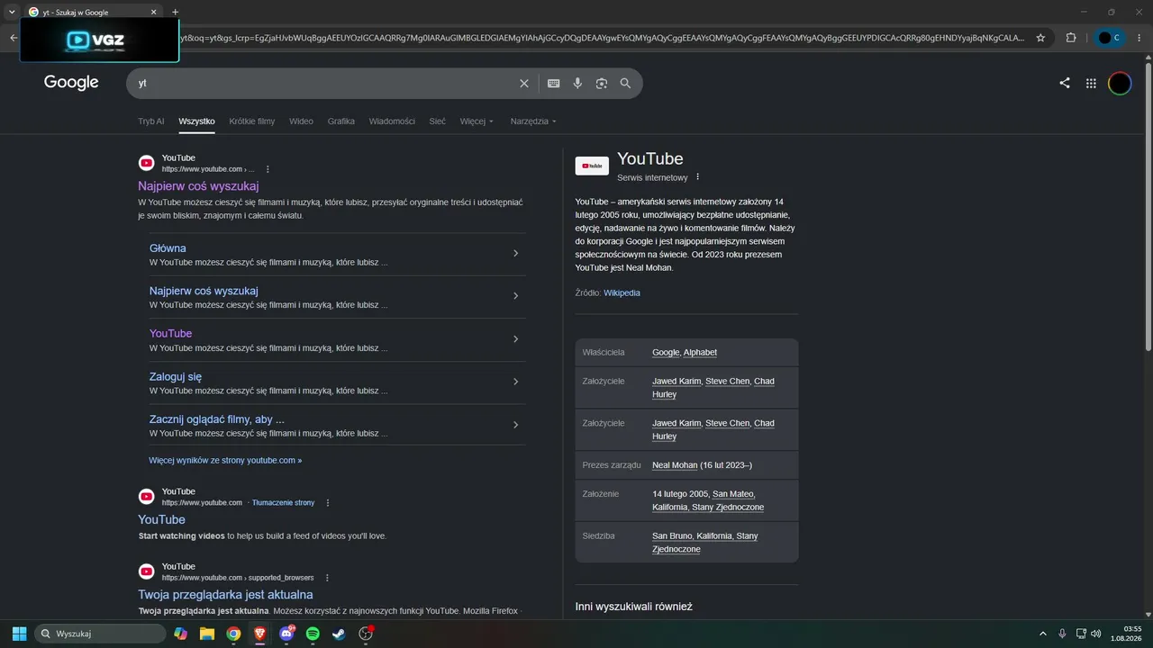
Task: Open the options dots beside Tłumaczenie strony
Action: tap(328, 503)
